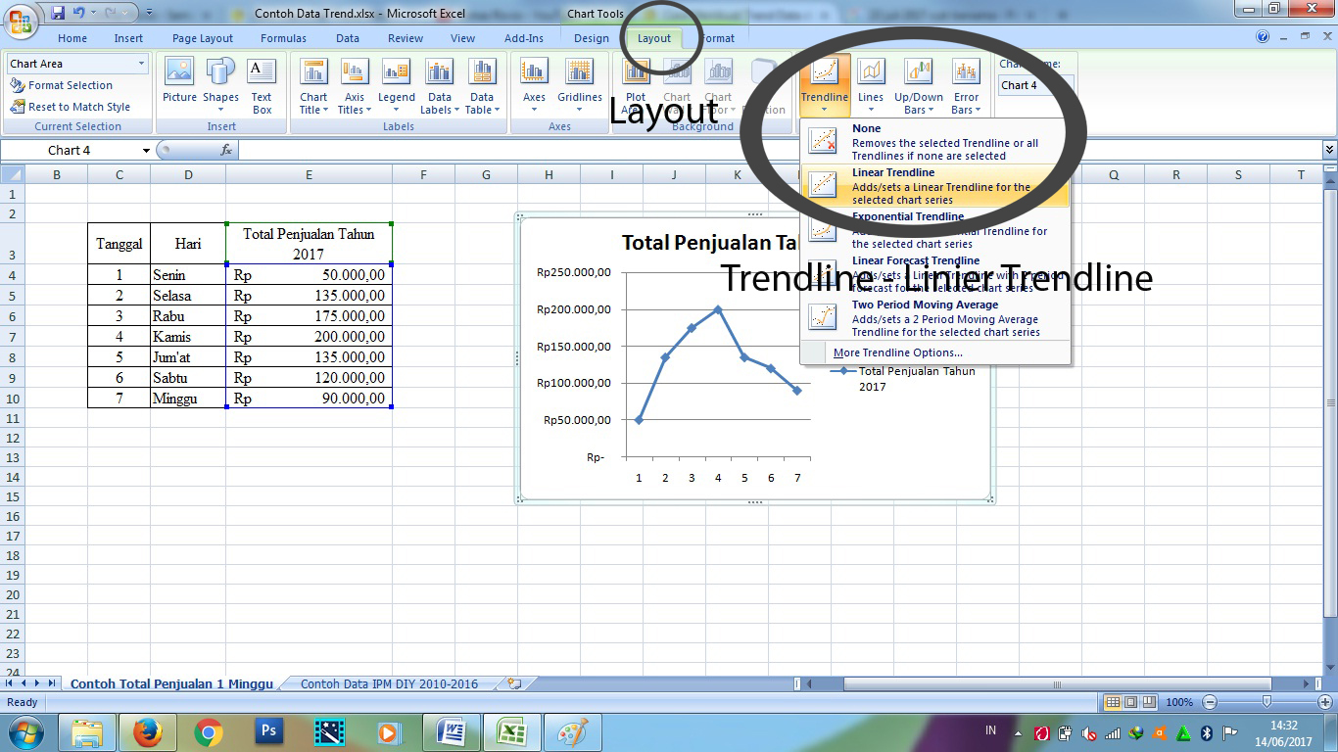The width and height of the screenshot is (1338, 752).
Task: Choose Linear Forecast Trendline option
Action: (935, 274)
